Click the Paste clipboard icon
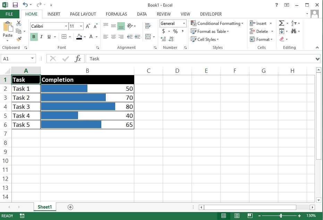Image resolution: width=323 pixels, height=220 pixels. point(8,27)
